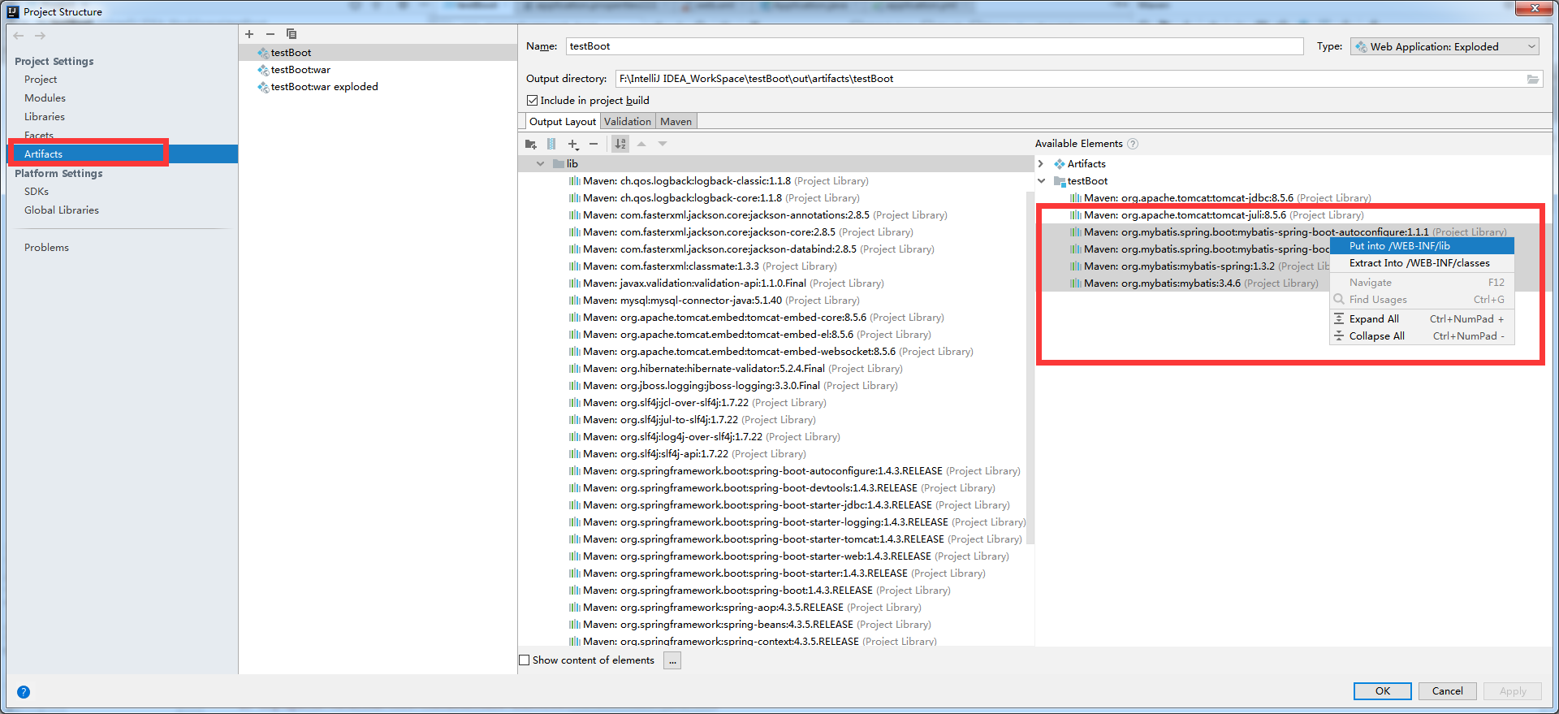The height and width of the screenshot is (714, 1559).
Task: Open Modules settings page
Action: point(45,98)
